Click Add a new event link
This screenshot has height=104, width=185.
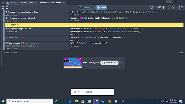click(11, 53)
